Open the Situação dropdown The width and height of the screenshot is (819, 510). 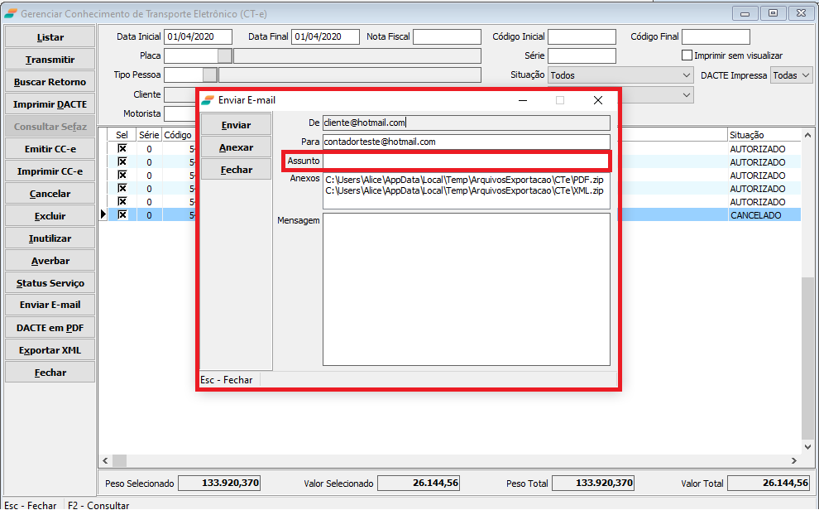tap(620, 75)
